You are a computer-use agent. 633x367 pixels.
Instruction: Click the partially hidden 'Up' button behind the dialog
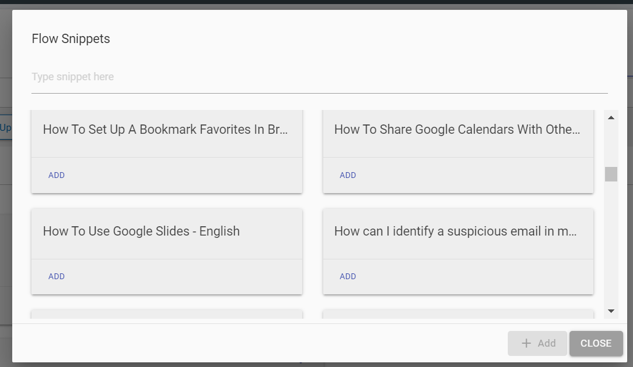pyautogui.click(x=6, y=127)
